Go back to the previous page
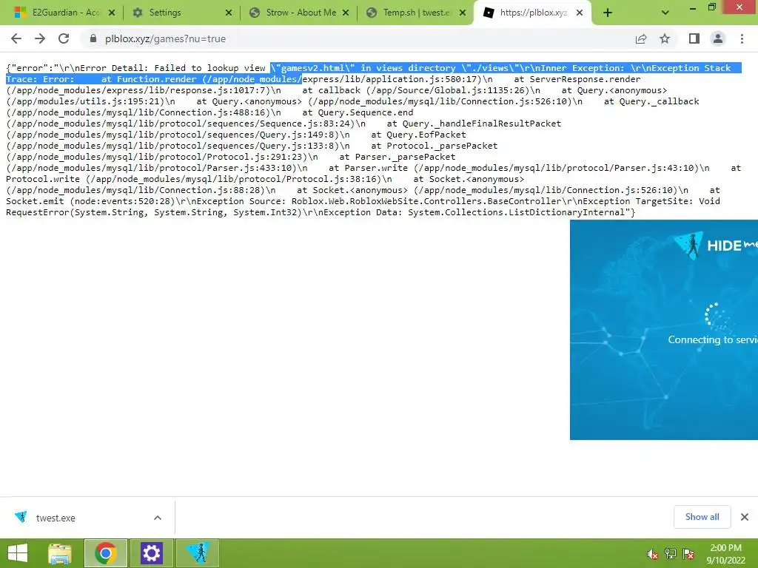 (16, 38)
